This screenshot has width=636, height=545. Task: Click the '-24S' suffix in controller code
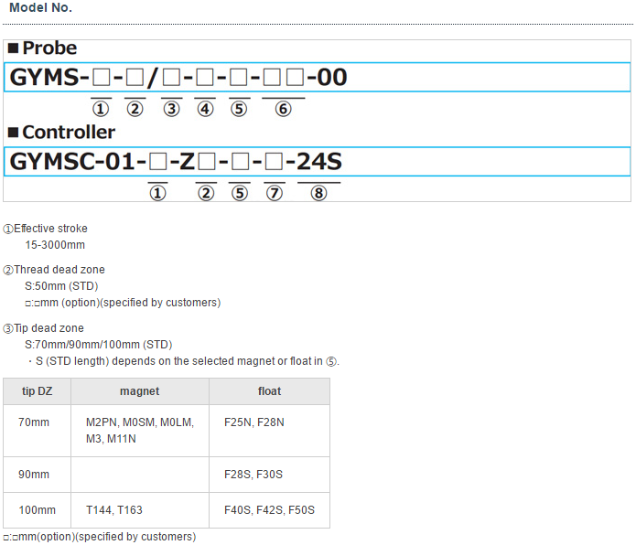[315, 161]
